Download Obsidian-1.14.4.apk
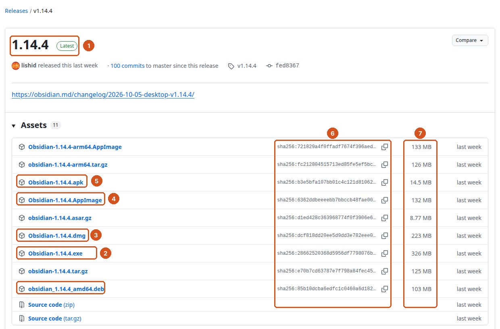Screen dimensions: 500x329 56,182
